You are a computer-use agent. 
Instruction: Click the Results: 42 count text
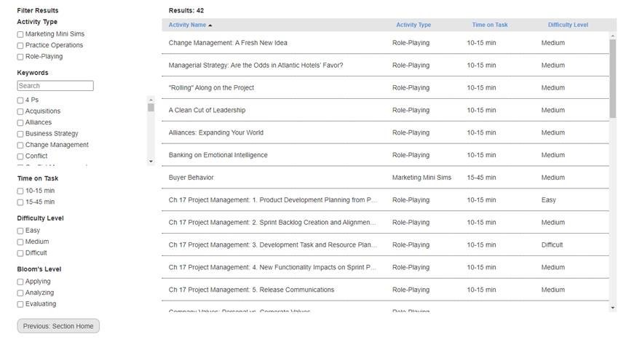186,10
